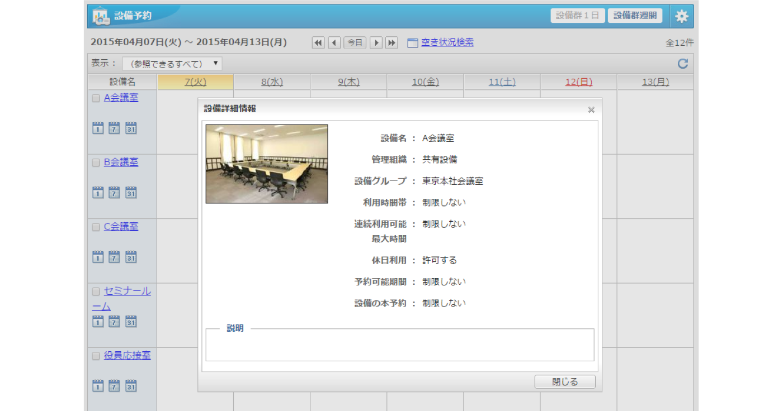Open セミナールーム month calendar icon
This screenshot has height=411, width=783.
tap(131, 321)
